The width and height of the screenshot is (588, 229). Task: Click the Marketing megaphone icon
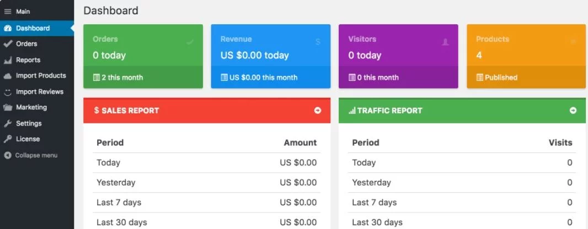tap(8, 107)
